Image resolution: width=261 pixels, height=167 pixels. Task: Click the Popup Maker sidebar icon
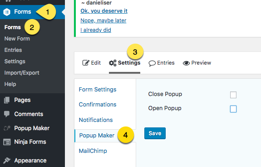point(7,128)
